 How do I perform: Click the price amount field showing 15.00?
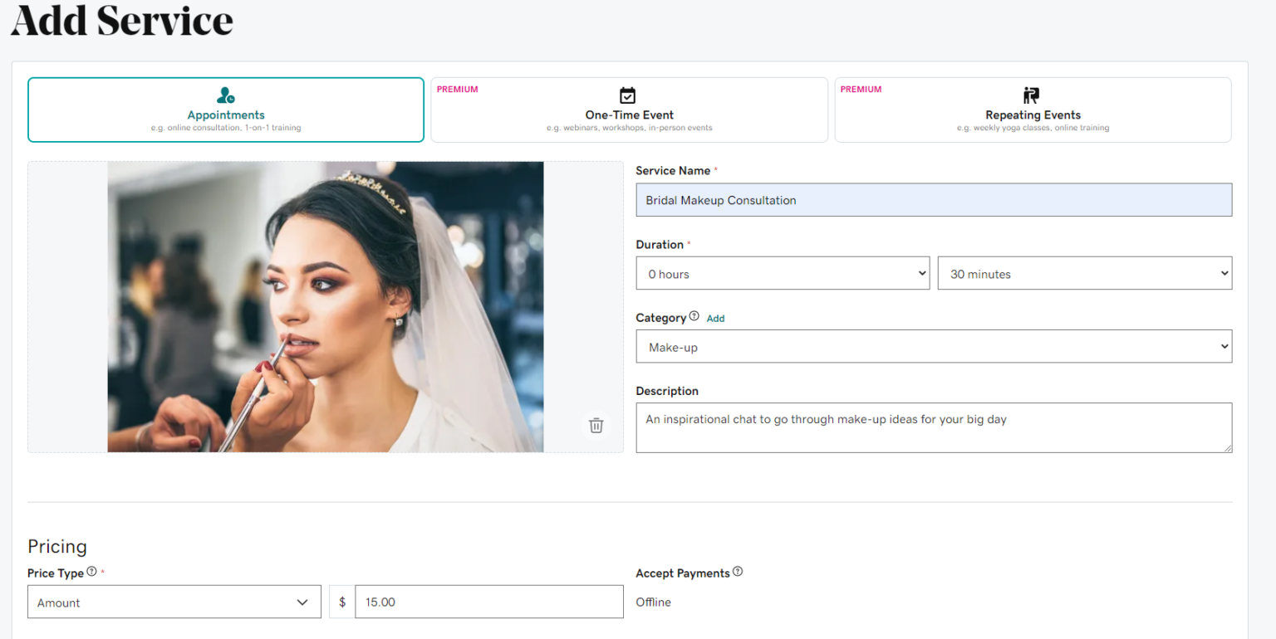coord(488,602)
